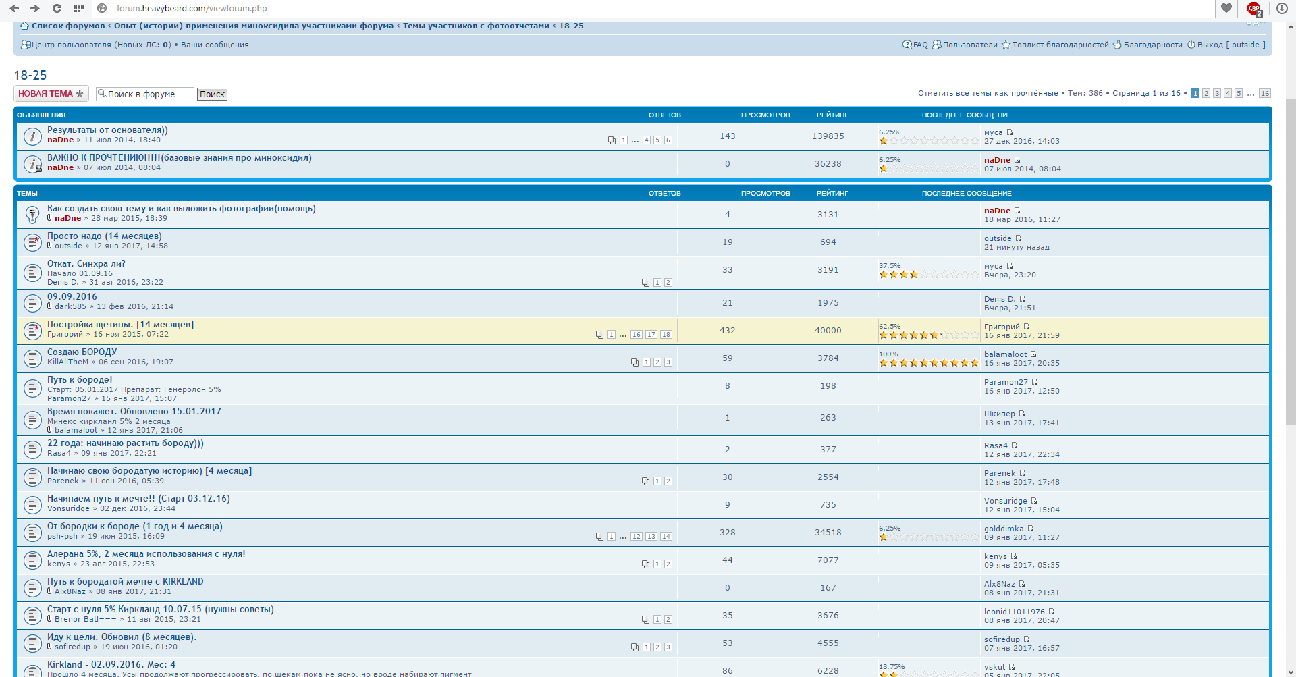Open topic status icon for Создаю БОРОДУ
This screenshot has width=1296, height=677.
pyautogui.click(x=32, y=358)
